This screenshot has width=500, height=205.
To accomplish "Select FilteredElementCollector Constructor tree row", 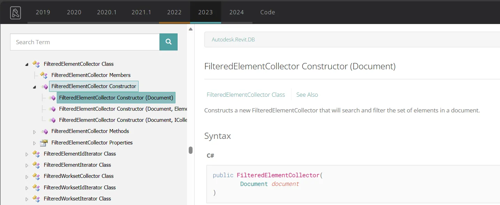I will [x=94, y=86].
